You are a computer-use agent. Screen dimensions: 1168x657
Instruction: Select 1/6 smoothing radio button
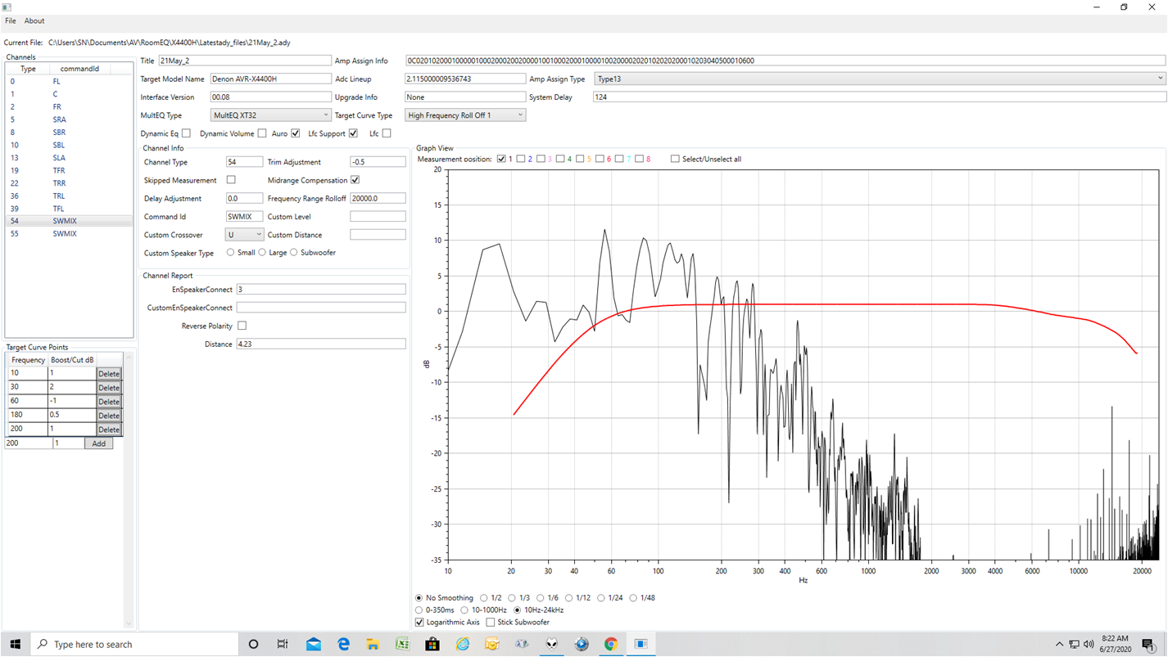[x=541, y=598]
